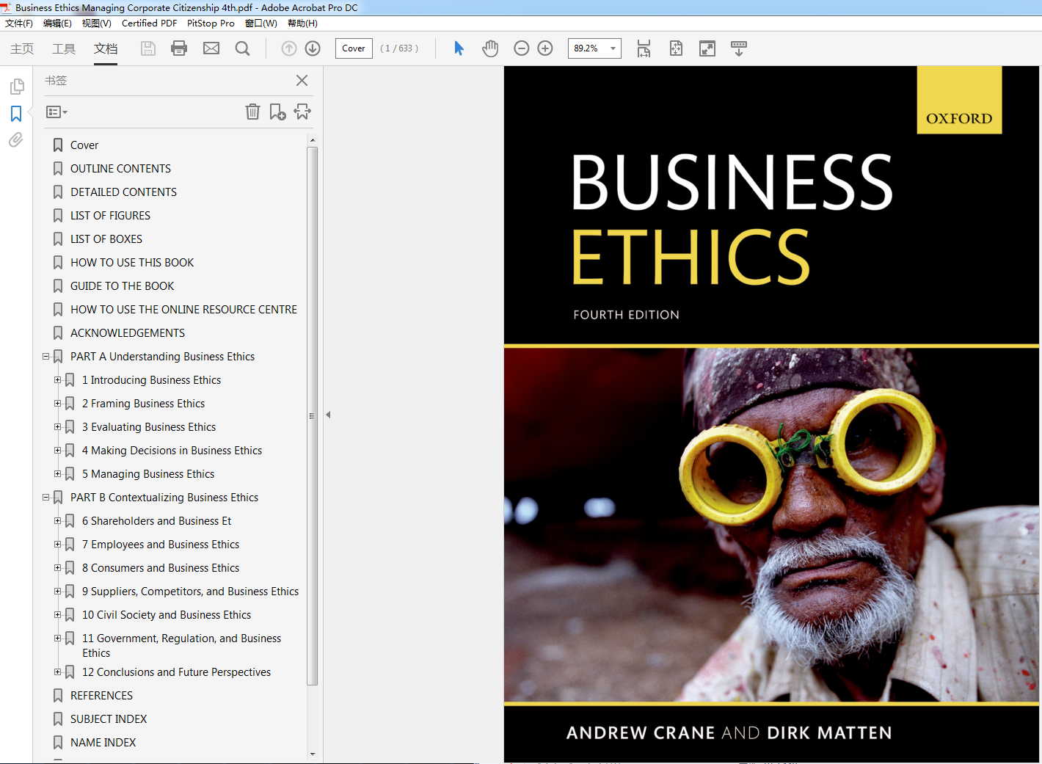
Task: Go to next page arrow
Action: point(313,48)
